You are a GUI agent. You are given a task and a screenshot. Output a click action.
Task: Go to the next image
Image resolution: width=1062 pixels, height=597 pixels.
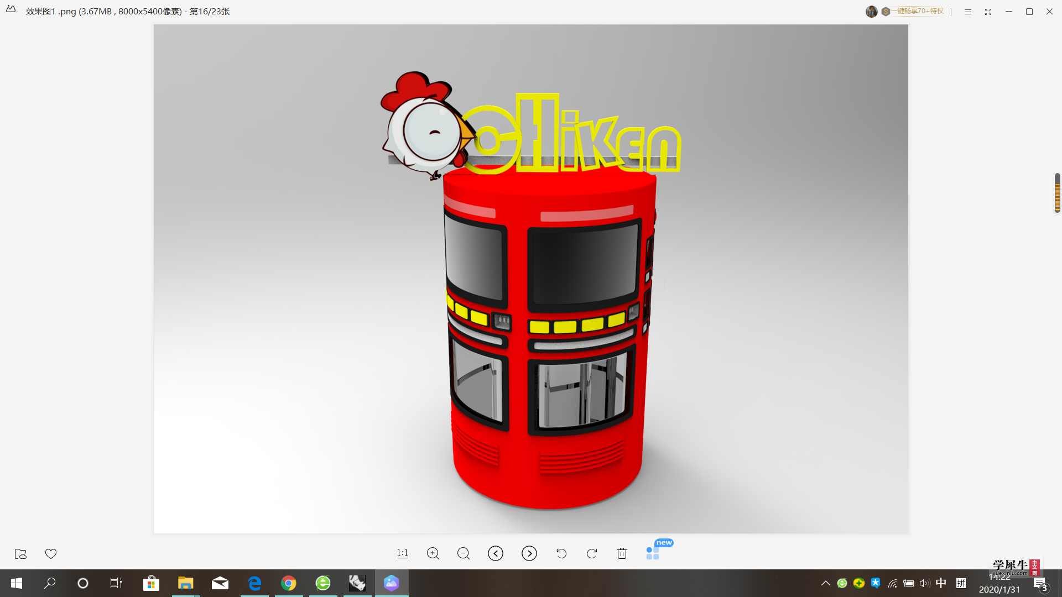[x=529, y=553]
